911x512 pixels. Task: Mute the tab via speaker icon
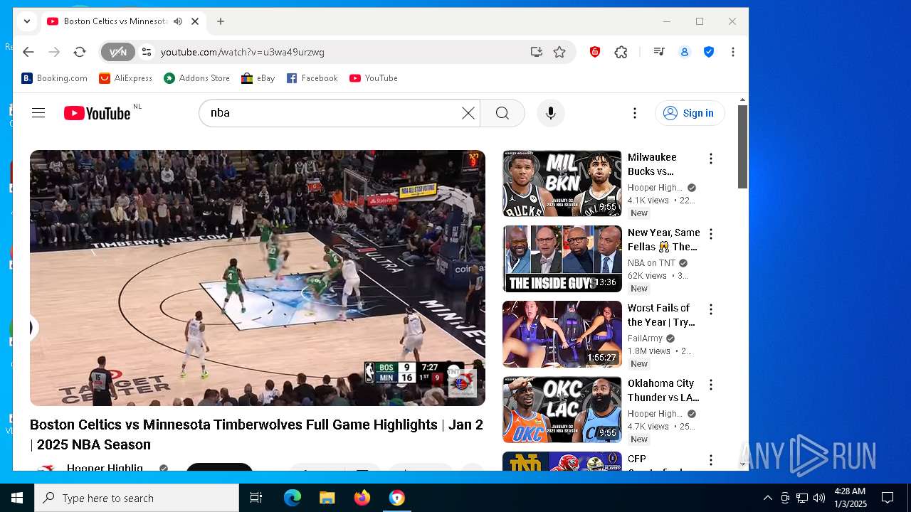tap(177, 21)
